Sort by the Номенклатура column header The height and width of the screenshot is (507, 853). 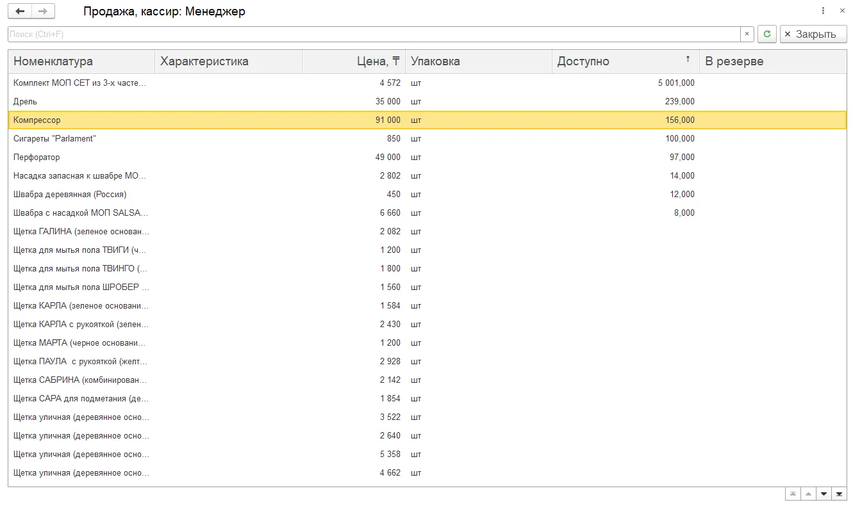click(x=81, y=61)
